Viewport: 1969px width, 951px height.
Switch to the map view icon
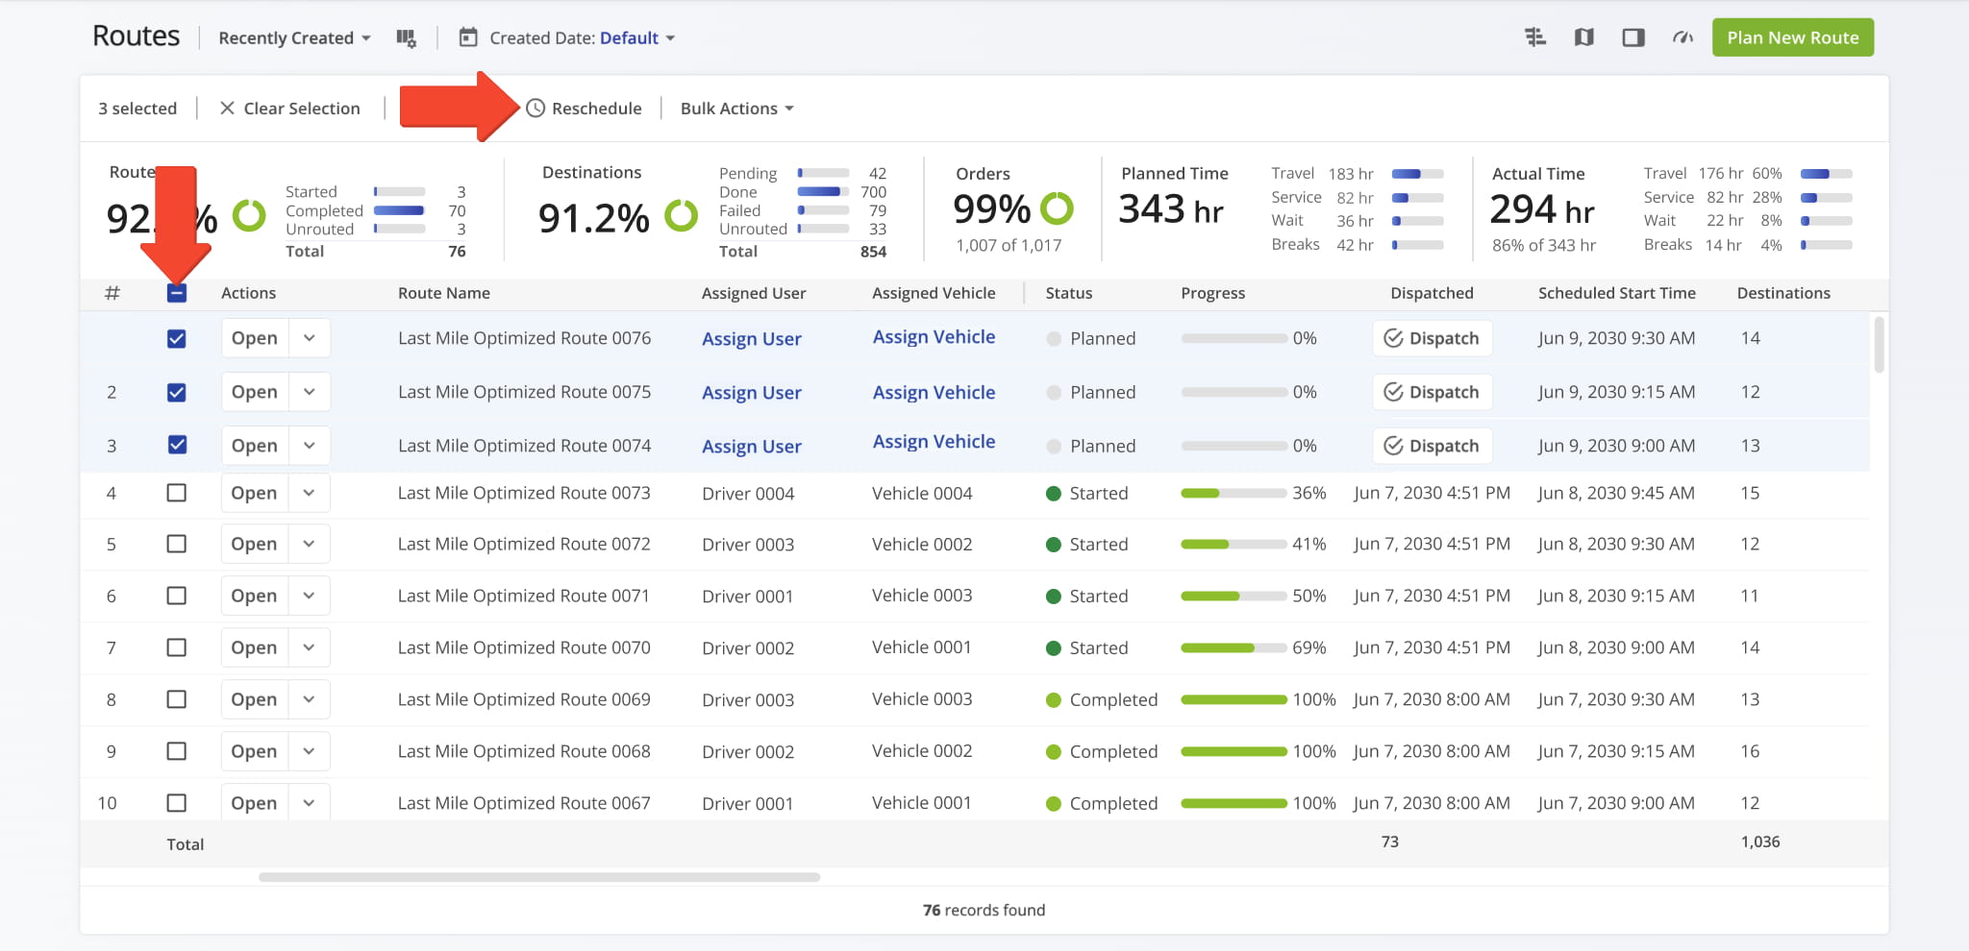click(1584, 37)
